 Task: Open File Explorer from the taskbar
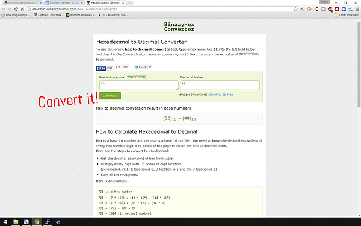(16, 222)
